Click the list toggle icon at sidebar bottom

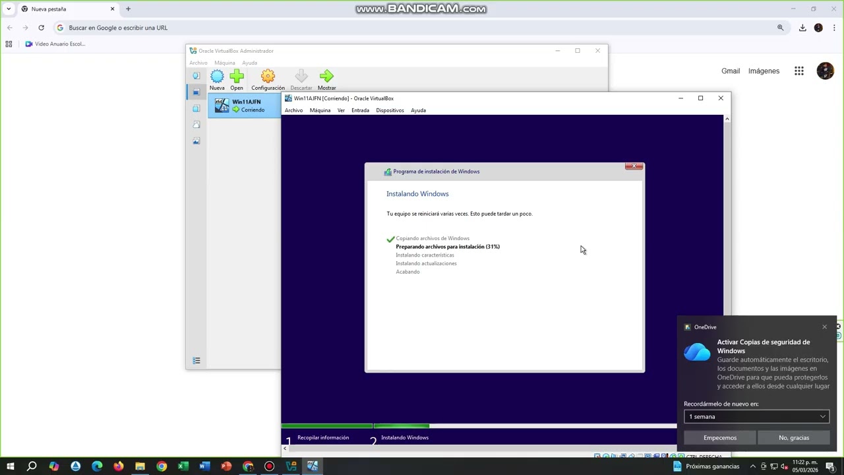[196, 360]
